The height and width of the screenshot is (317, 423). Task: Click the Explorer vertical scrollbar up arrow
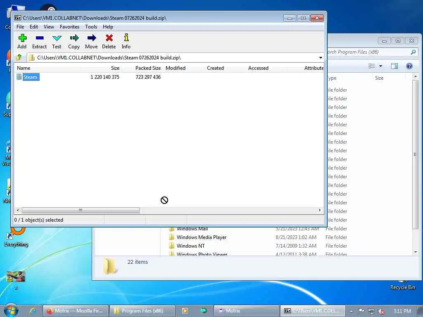pyautogui.click(x=416, y=77)
